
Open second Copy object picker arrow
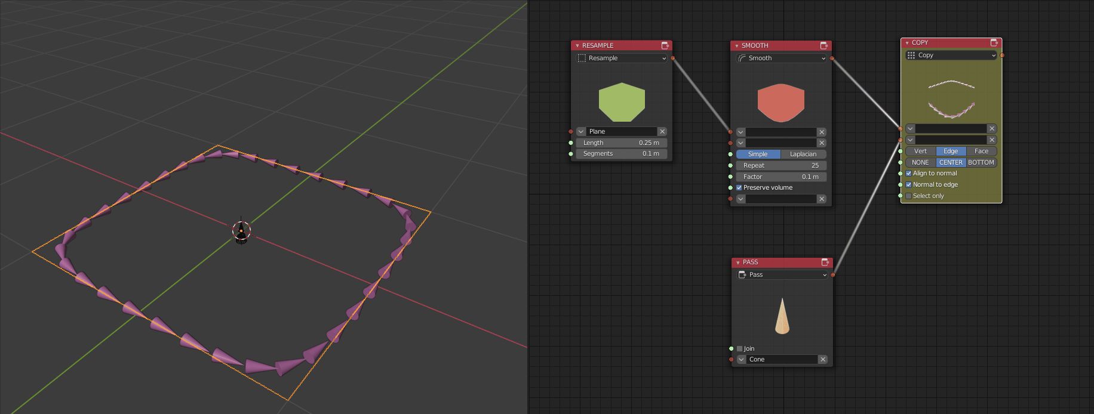coord(911,140)
